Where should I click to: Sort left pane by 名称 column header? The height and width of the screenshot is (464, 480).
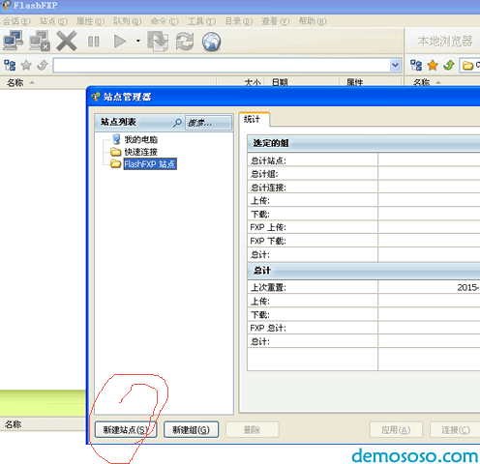15,82
